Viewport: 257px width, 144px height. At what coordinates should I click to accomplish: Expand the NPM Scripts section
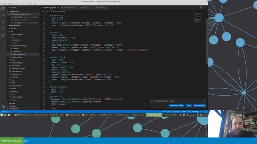tap(14, 109)
